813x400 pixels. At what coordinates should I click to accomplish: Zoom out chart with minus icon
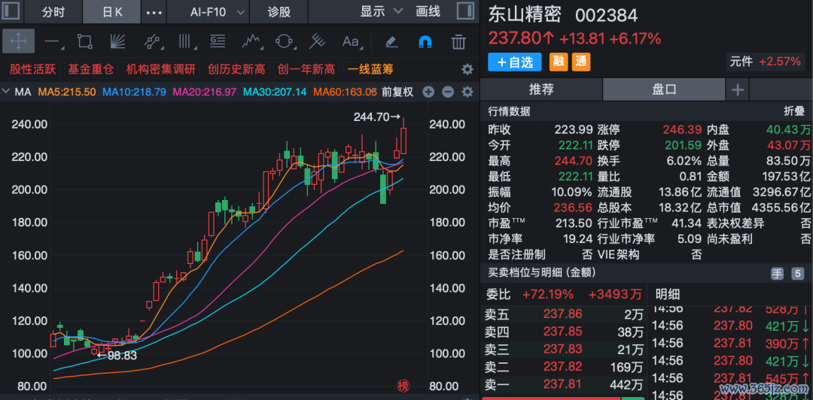(447, 92)
